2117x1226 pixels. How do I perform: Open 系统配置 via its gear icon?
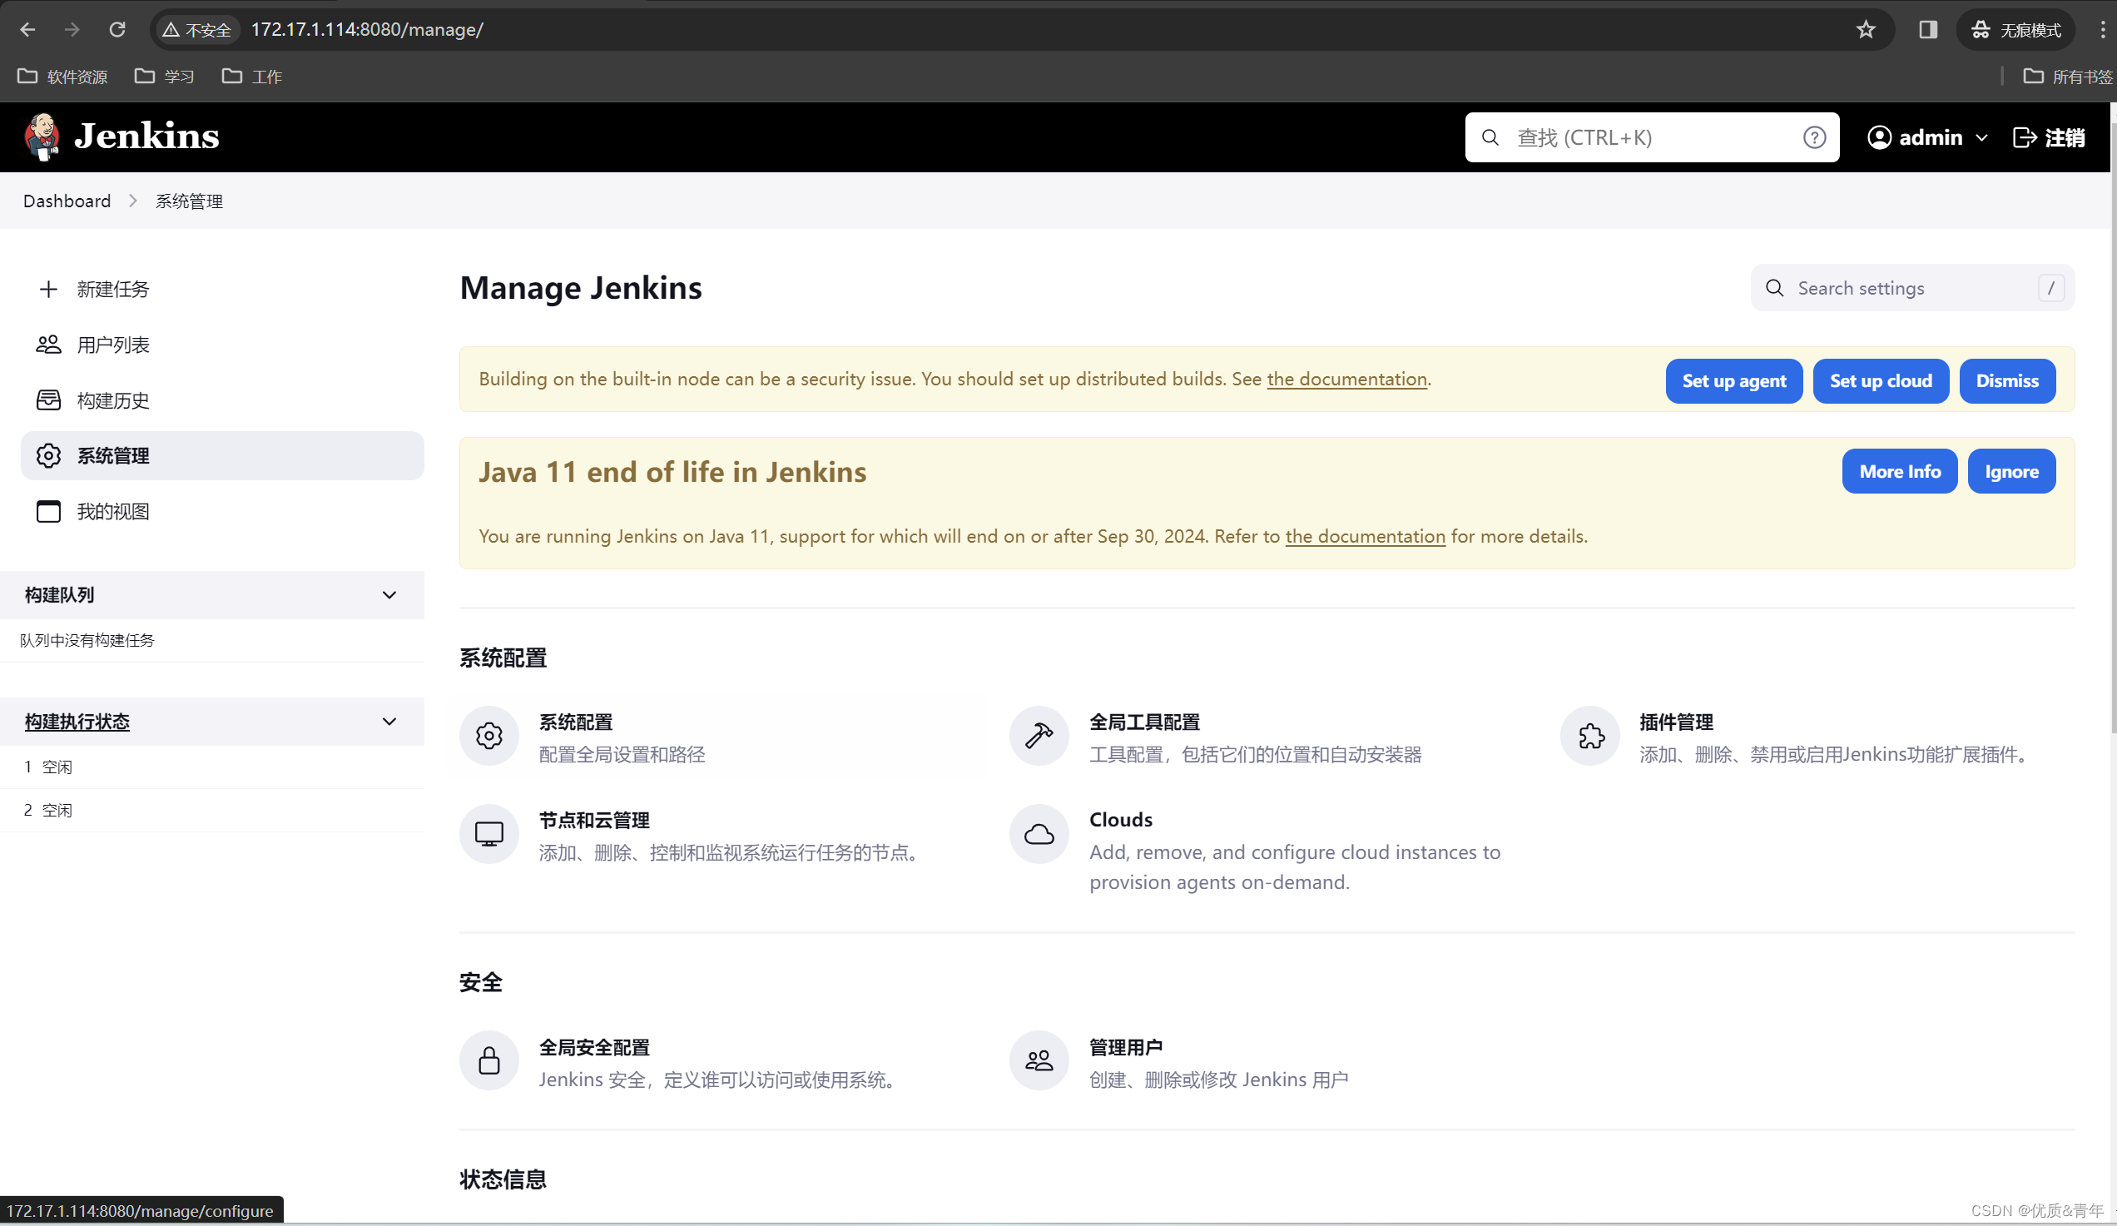tap(489, 736)
